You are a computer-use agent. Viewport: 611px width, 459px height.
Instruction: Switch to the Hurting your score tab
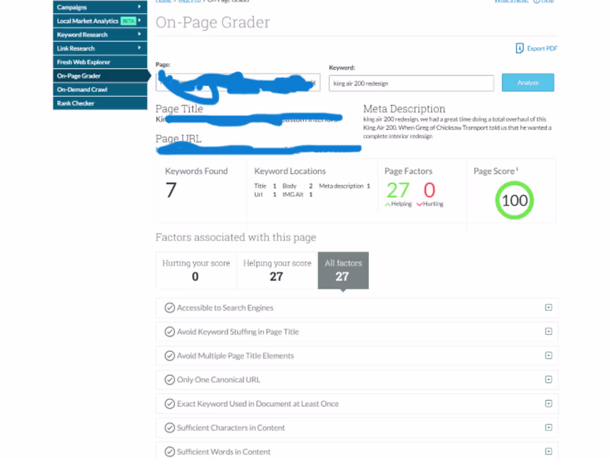pyautogui.click(x=196, y=270)
